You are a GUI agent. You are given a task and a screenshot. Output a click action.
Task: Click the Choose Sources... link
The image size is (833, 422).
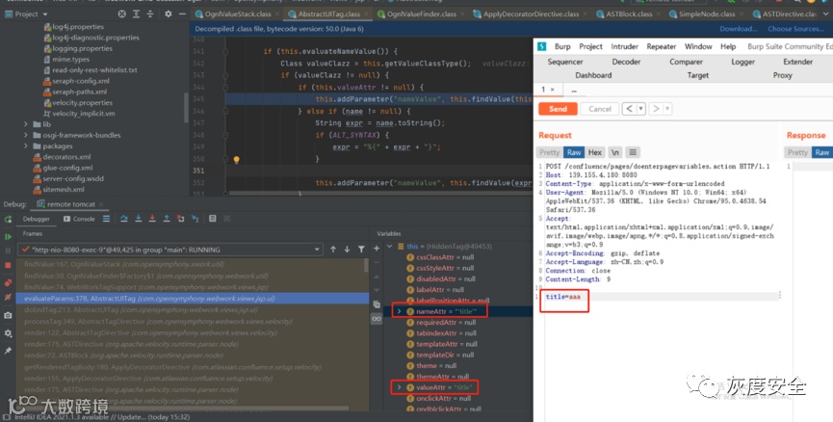coord(795,29)
